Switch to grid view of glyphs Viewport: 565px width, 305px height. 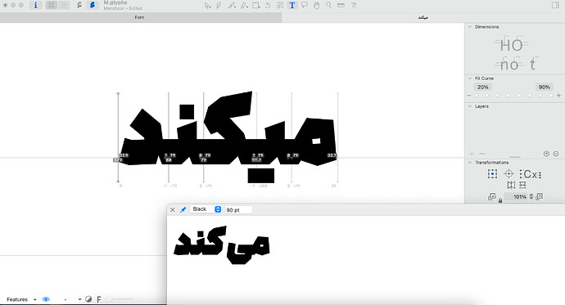[52, 5]
